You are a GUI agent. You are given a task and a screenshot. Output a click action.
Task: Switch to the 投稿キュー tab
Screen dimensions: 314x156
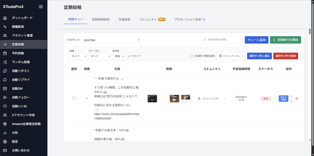[75, 19]
